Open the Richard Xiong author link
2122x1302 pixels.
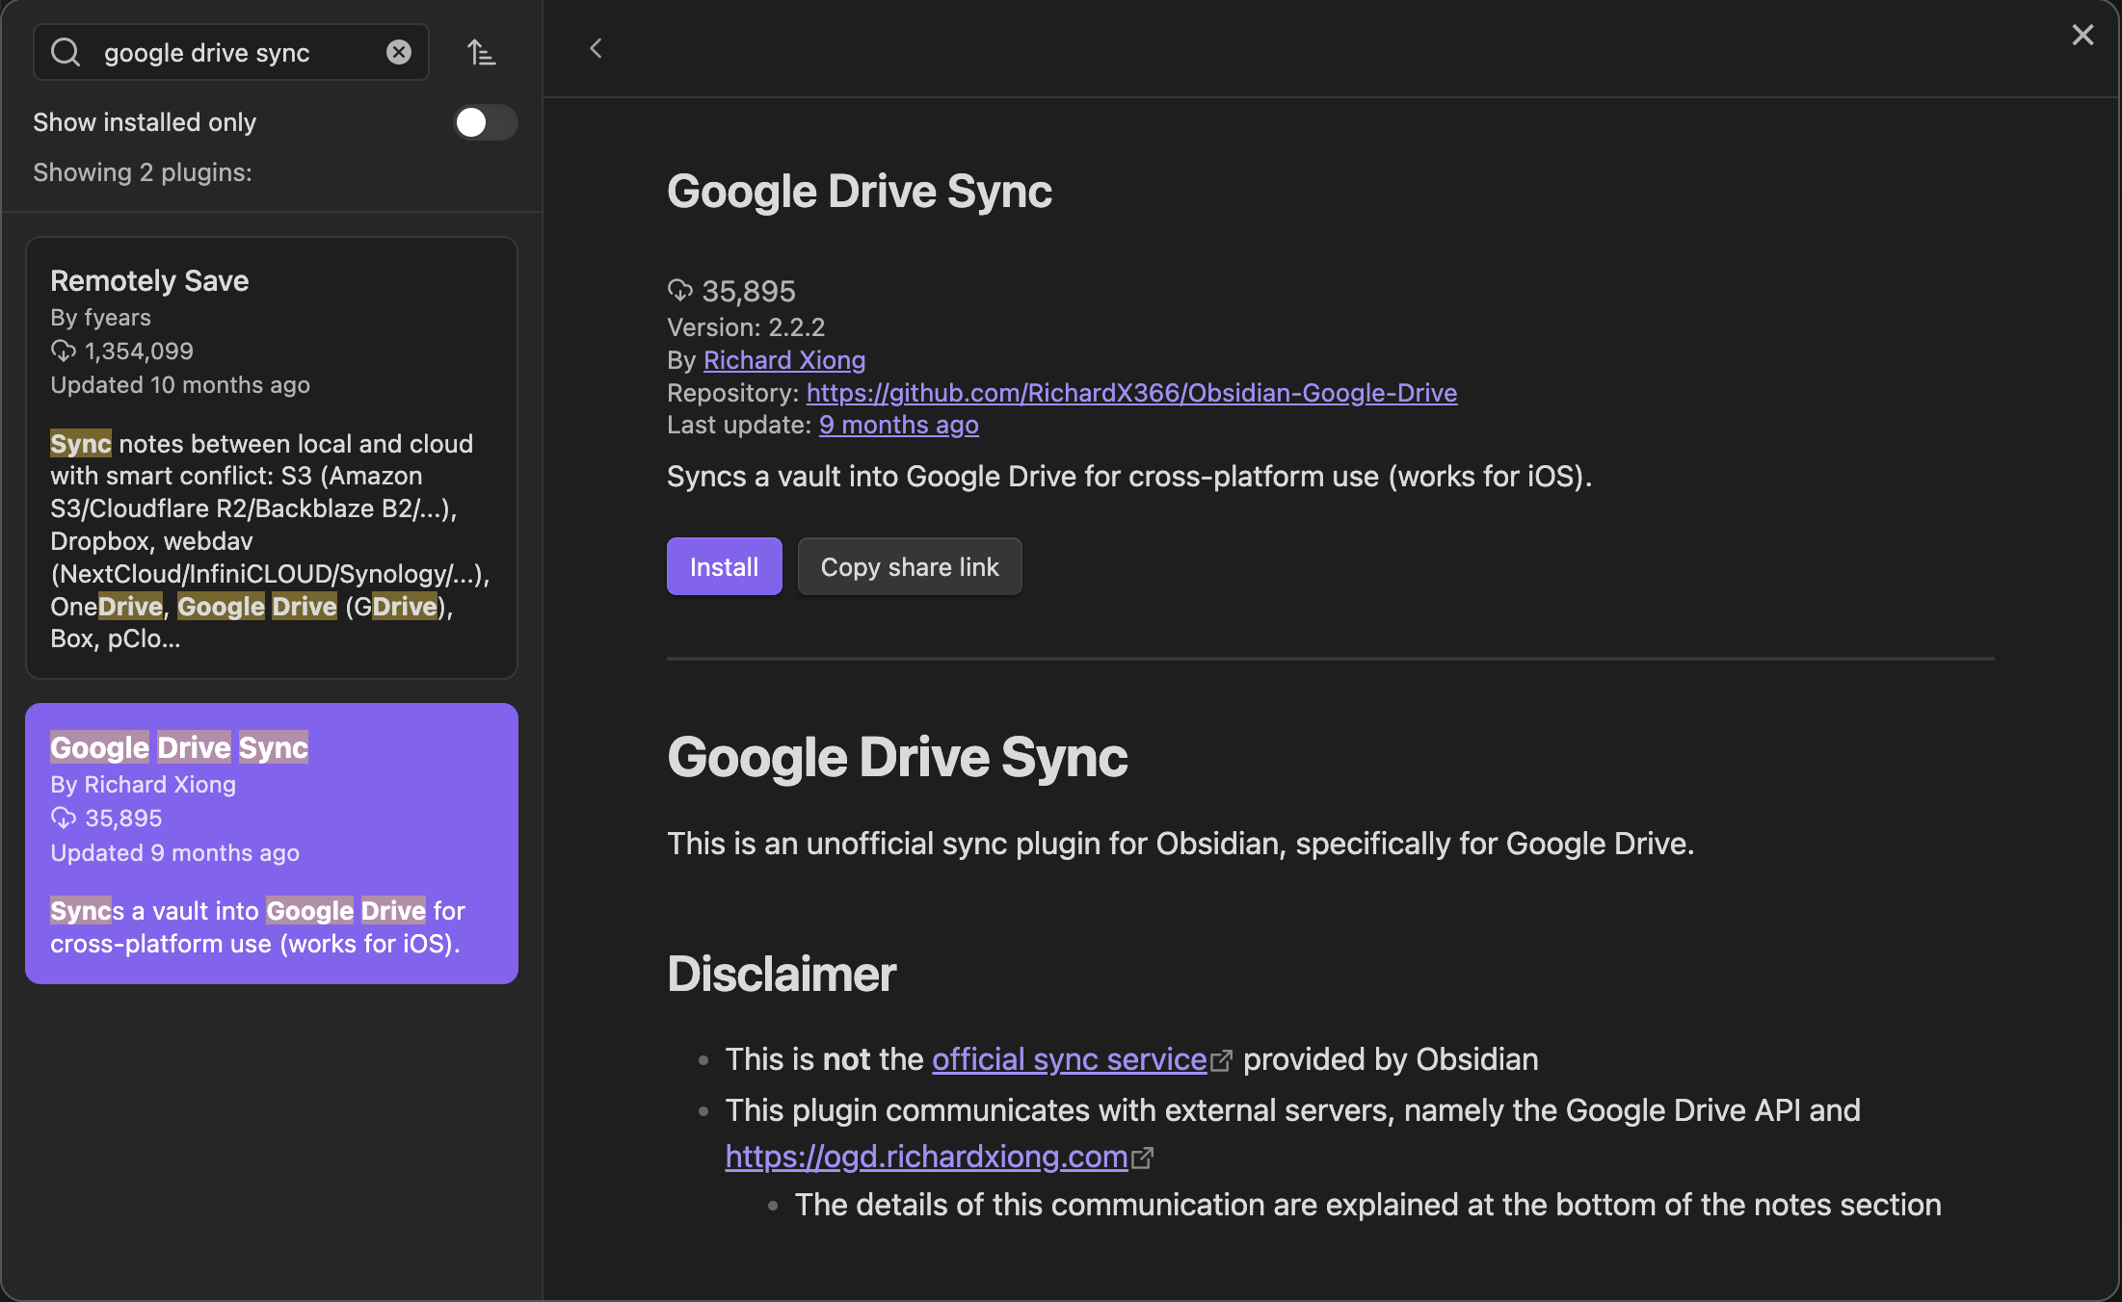pos(784,360)
